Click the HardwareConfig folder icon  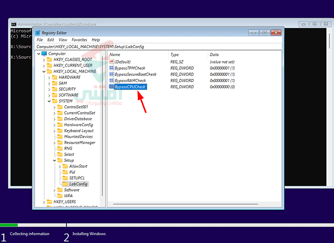[x=60, y=125]
